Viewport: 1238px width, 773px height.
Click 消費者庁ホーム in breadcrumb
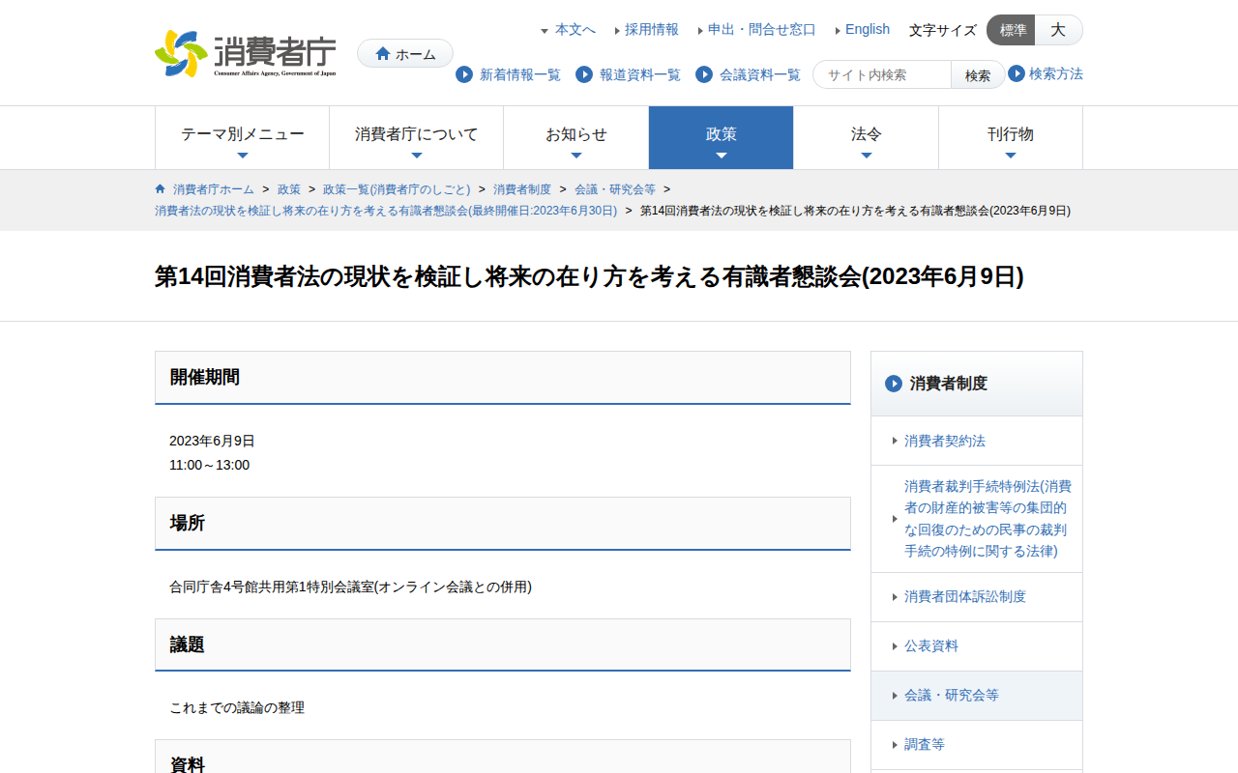[x=214, y=189]
